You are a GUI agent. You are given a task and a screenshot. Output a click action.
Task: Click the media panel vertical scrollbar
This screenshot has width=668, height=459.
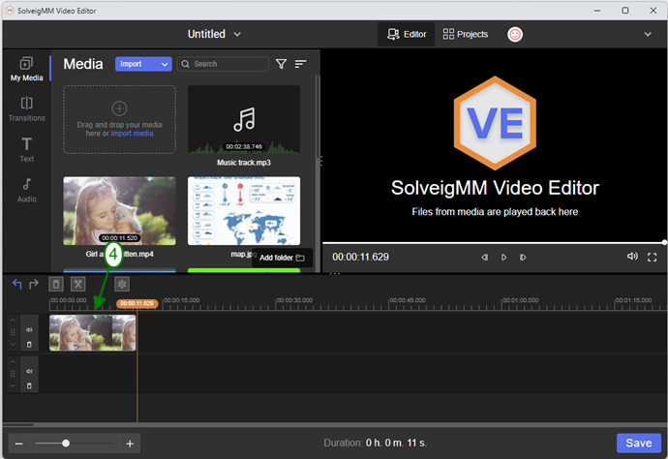click(318, 117)
